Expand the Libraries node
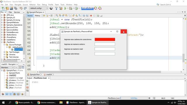 [x=4, y=55]
